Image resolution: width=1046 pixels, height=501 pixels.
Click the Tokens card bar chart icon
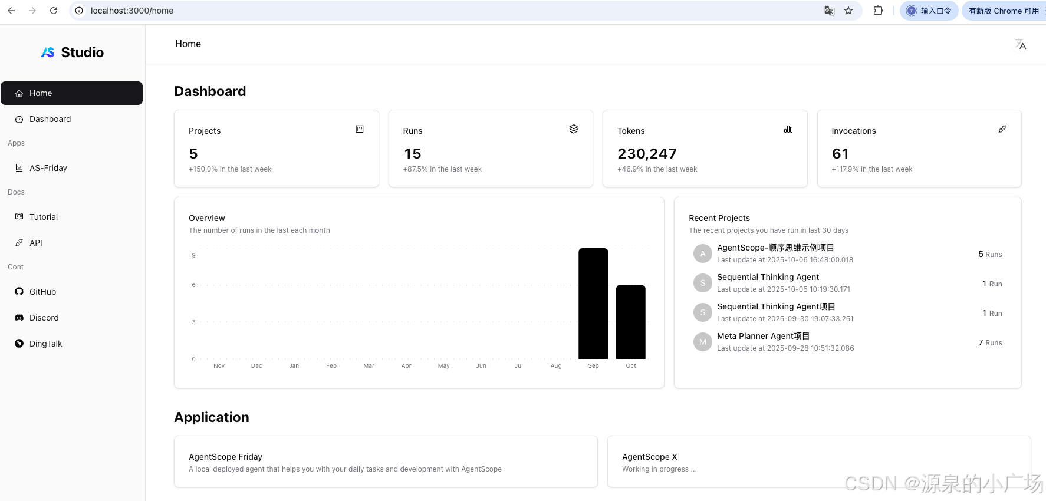pyautogui.click(x=788, y=129)
